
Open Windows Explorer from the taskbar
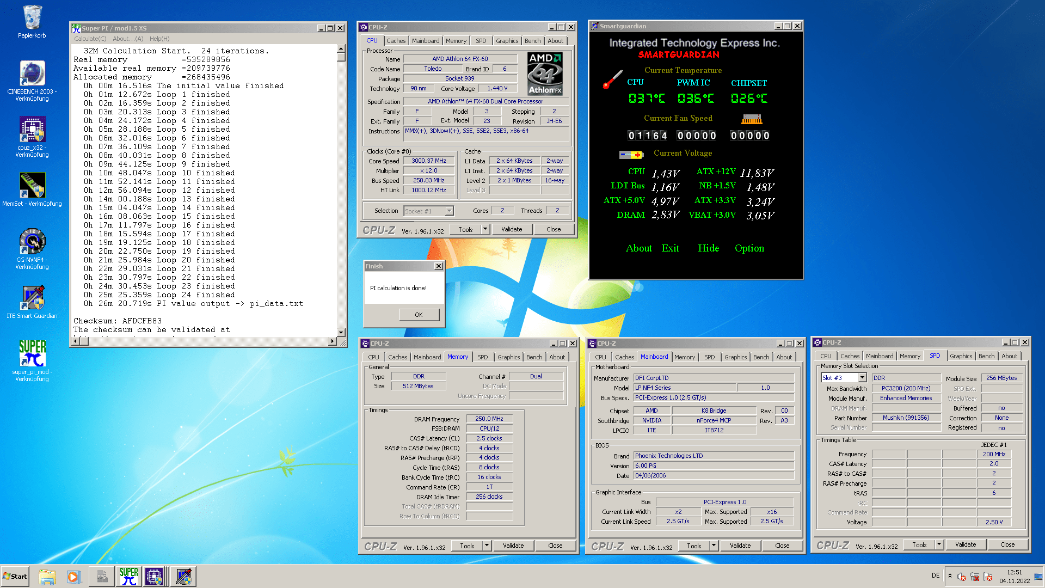pyautogui.click(x=47, y=577)
